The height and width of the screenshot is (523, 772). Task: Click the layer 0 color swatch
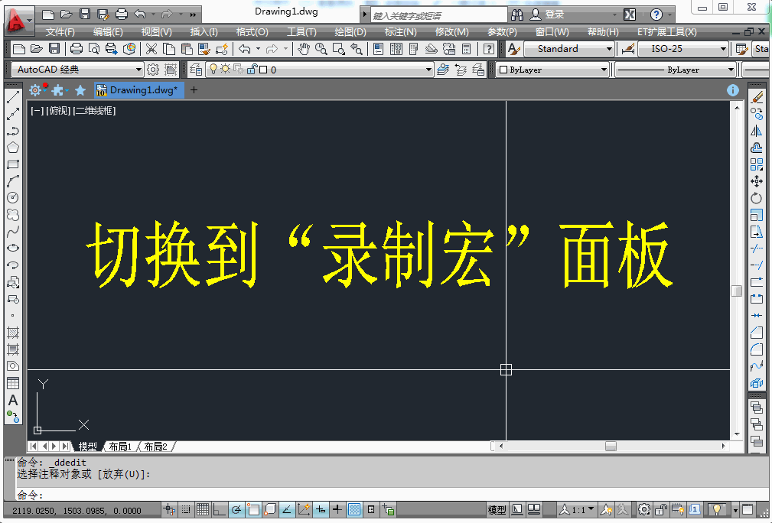tap(263, 70)
